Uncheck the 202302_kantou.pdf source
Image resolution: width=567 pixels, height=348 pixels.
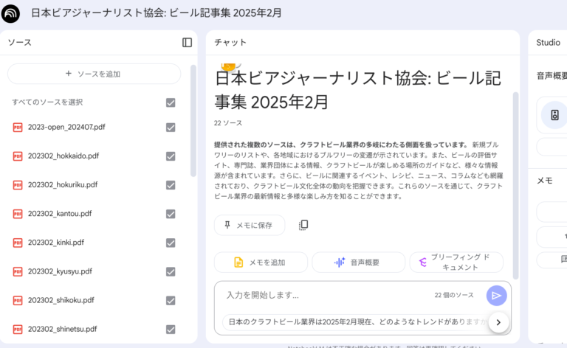coord(171,214)
